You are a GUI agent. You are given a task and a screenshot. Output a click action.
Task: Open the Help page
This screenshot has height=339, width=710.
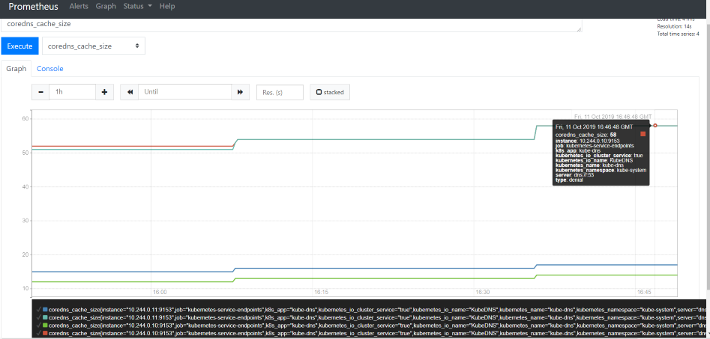click(x=167, y=6)
